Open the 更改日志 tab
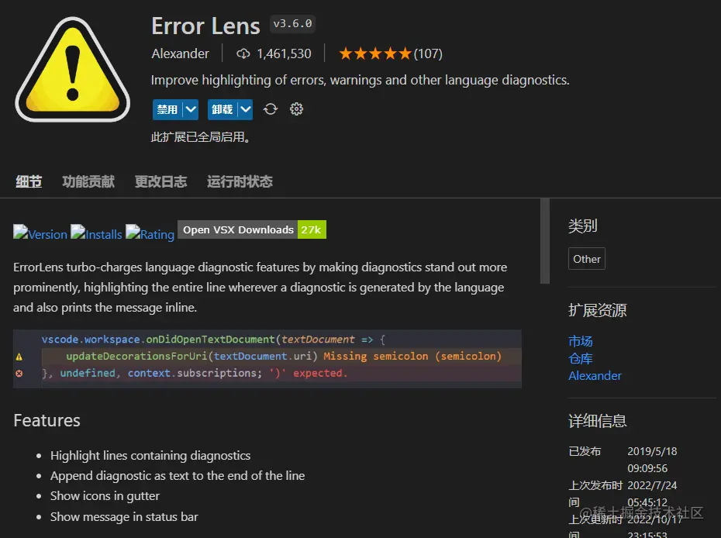The height and width of the screenshot is (538, 721). pos(161,181)
